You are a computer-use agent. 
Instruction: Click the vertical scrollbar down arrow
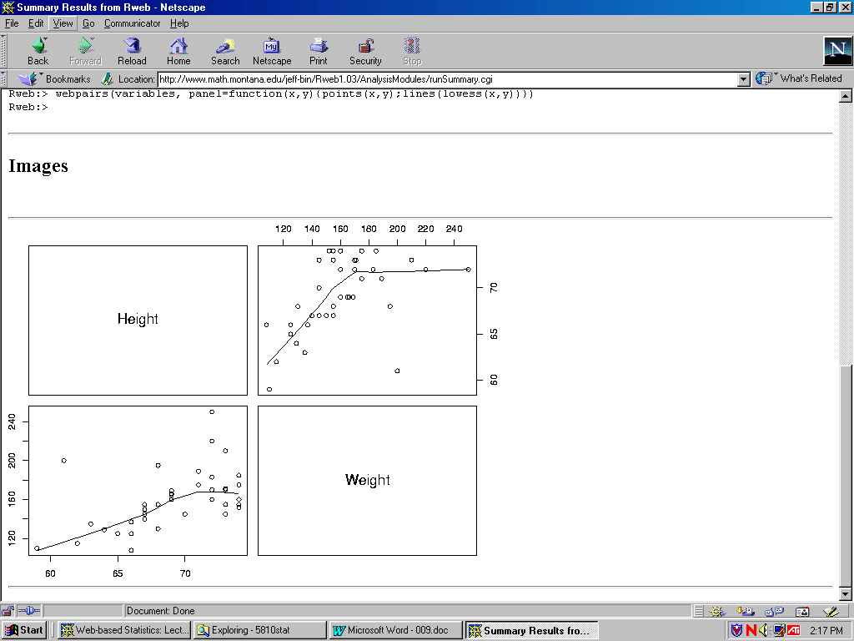tap(845, 593)
